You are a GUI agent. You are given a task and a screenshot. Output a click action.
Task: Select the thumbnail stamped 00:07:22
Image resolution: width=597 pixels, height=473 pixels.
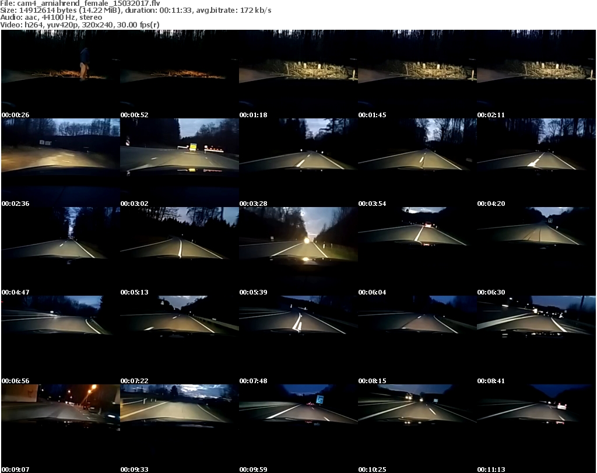click(x=180, y=340)
